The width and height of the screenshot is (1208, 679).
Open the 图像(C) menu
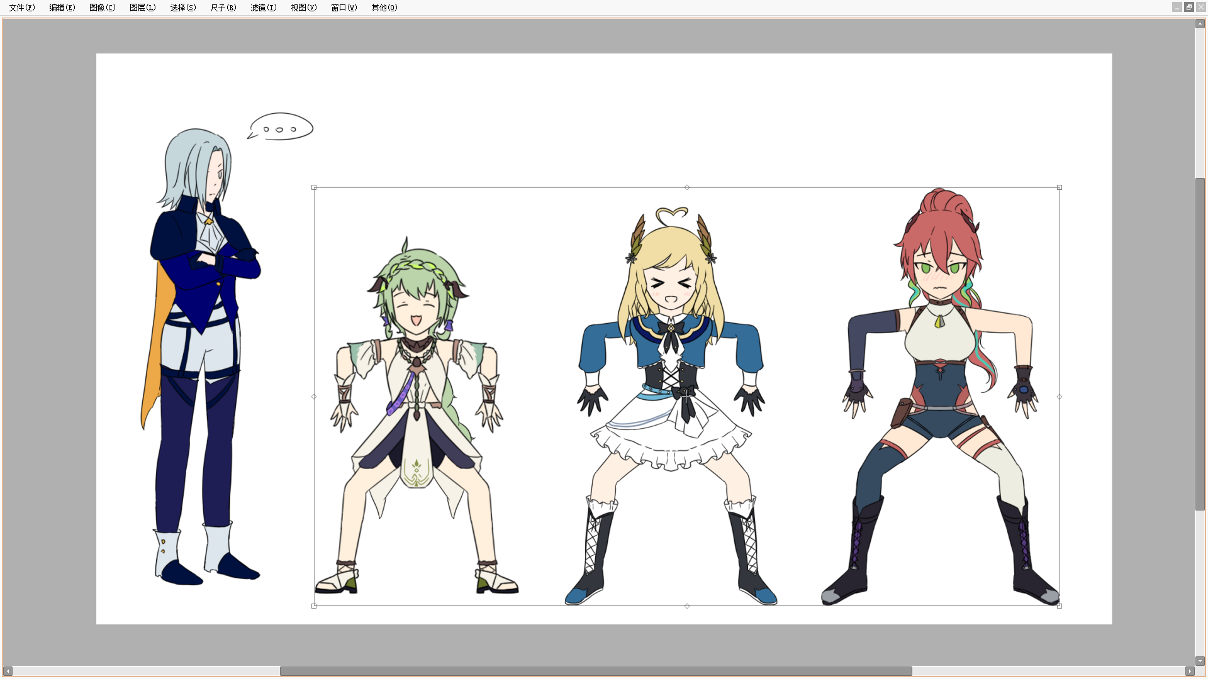point(103,8)
